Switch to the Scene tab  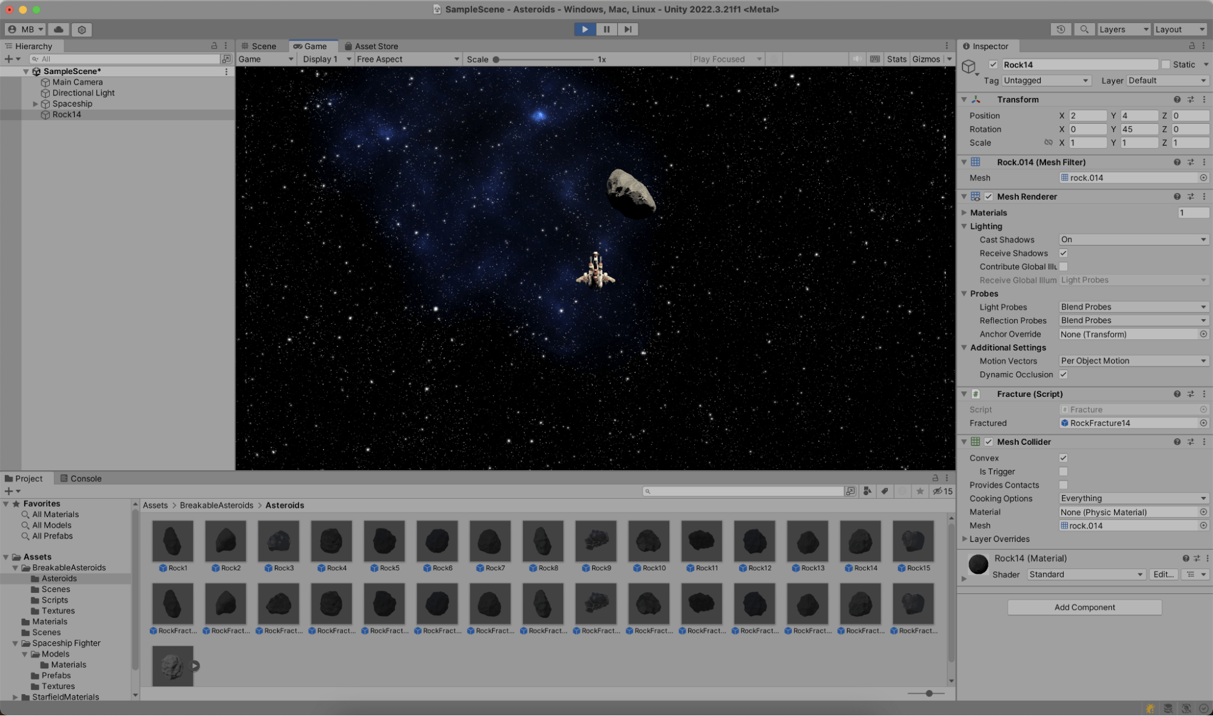click(x=263, y=46)
